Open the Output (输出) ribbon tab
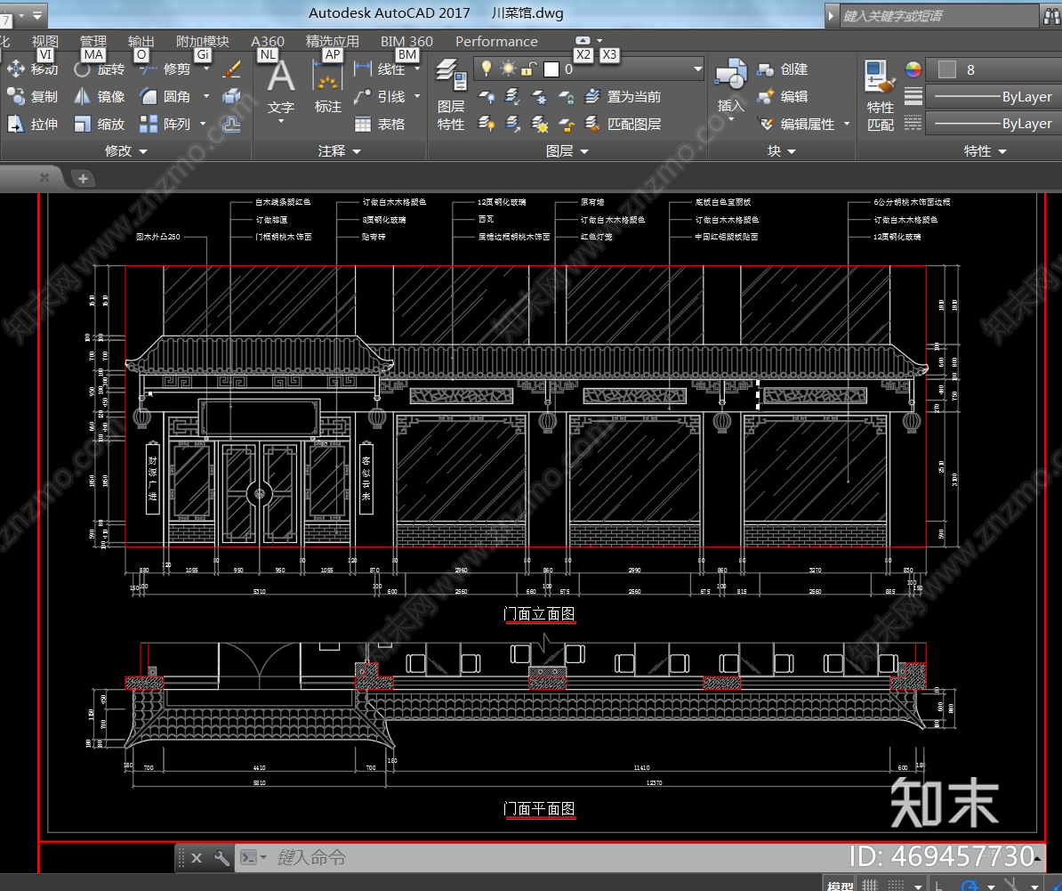 tap(141, 41)
